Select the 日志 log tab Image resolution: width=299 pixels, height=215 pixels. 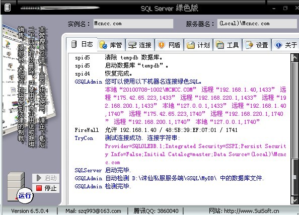click(x=82, y=44)
